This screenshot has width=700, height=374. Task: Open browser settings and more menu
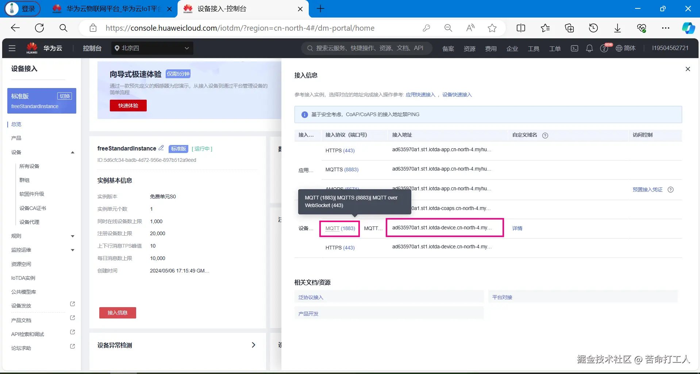point(666,28)
